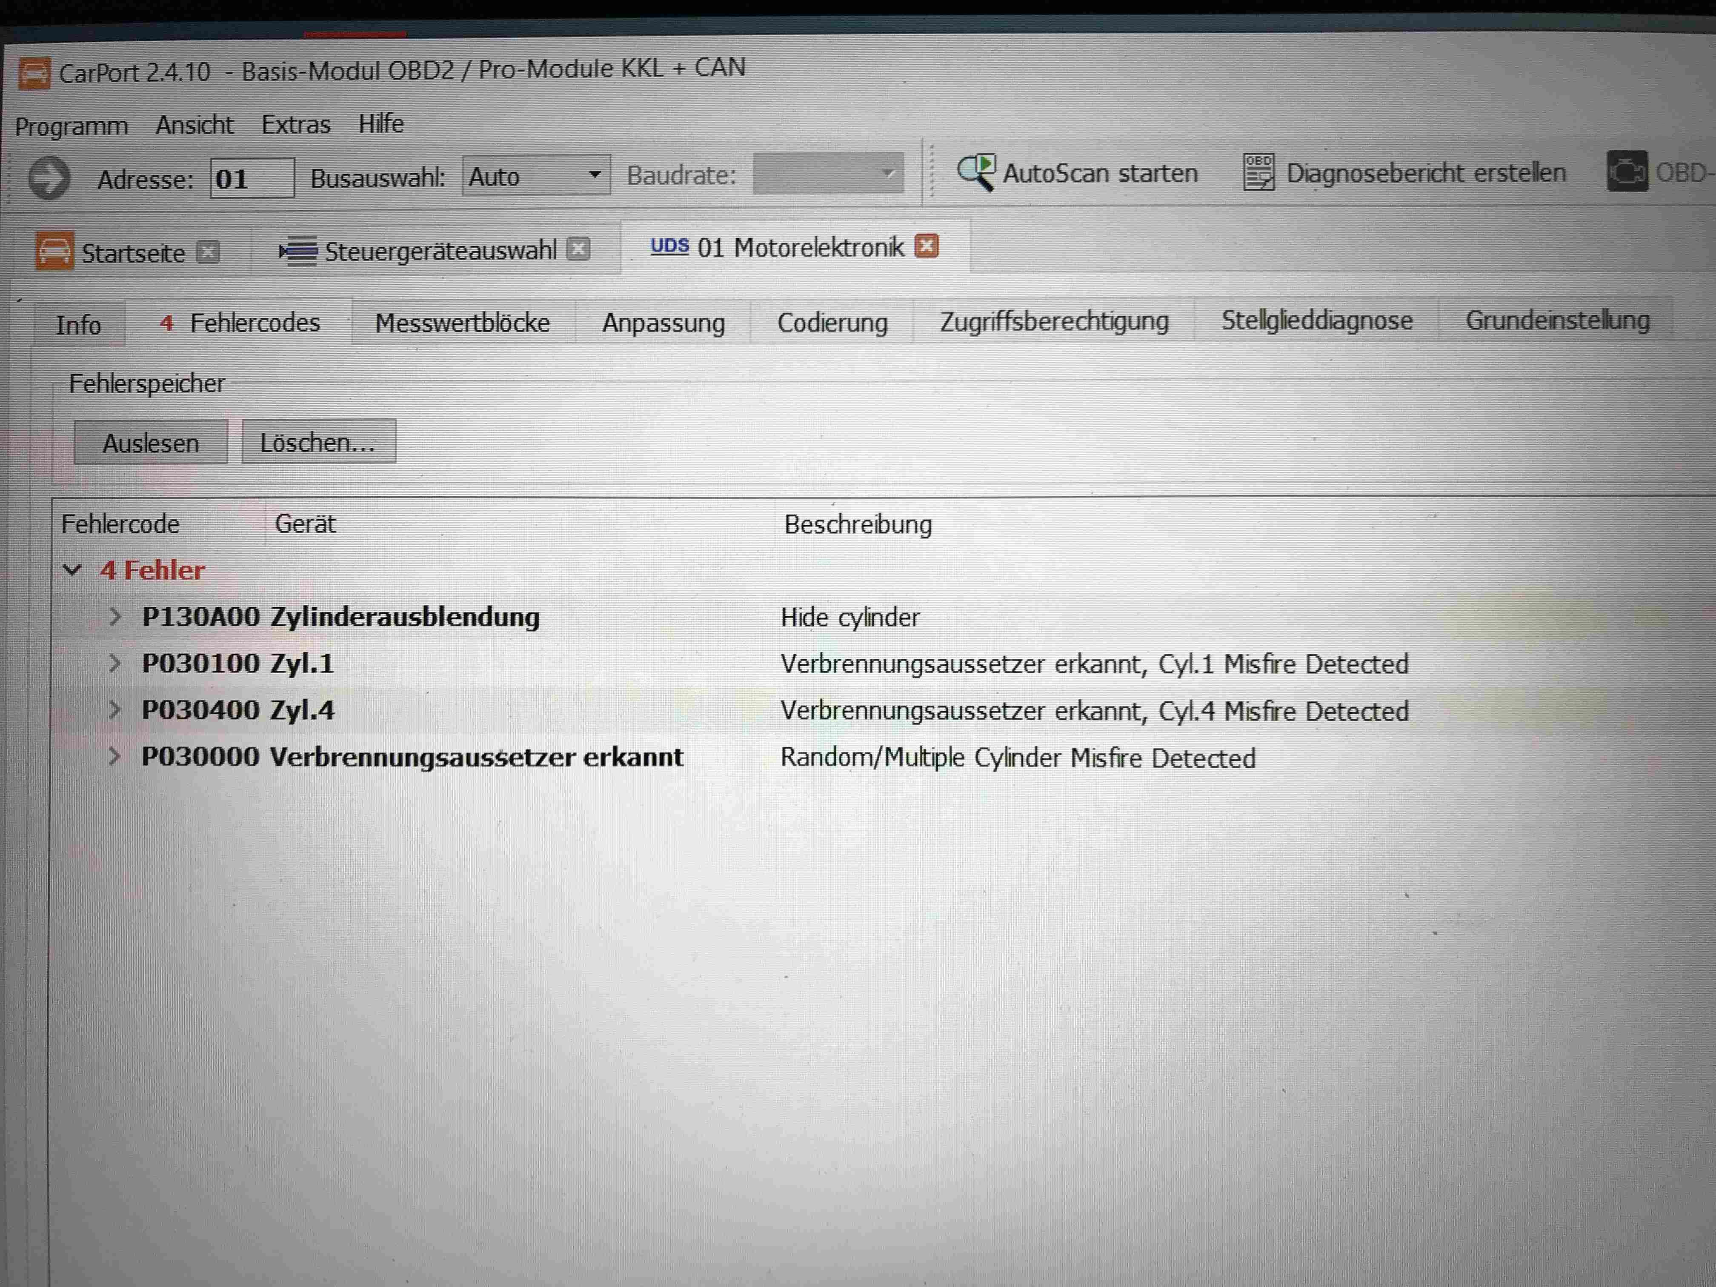
Task: Switch to the Messwertblöcke tab
Action: tap(462, 323)
